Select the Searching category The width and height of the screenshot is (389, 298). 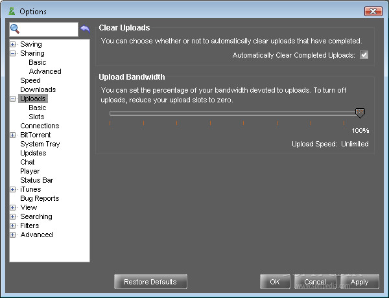(36, 216)
